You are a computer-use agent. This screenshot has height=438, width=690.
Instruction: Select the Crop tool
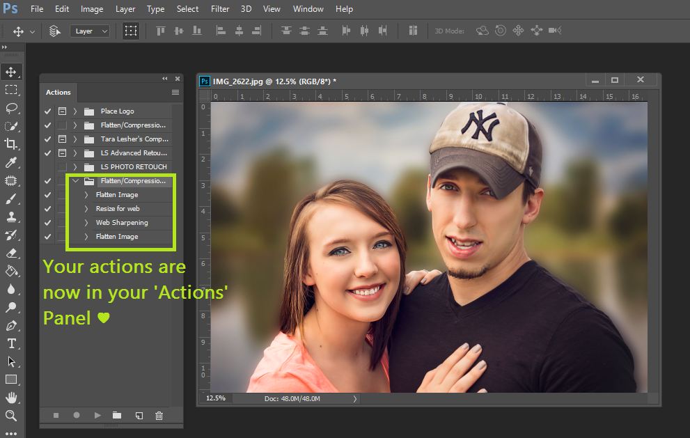[11, 144]
